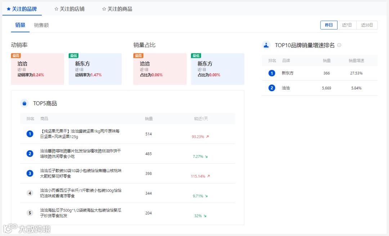Click sales figure 485 in TOP5 list
Screen dimensions: 389x236
click(149, 154)
